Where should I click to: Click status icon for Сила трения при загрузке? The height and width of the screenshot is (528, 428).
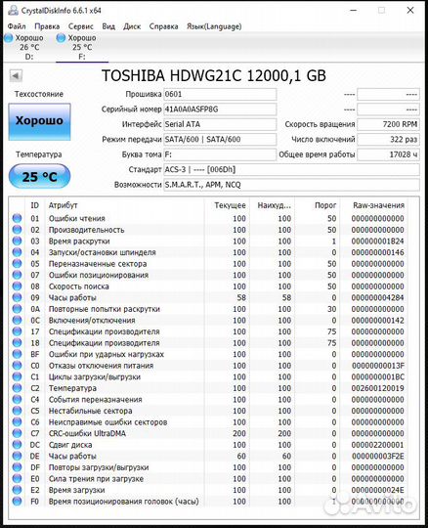(x=17, y=478)
